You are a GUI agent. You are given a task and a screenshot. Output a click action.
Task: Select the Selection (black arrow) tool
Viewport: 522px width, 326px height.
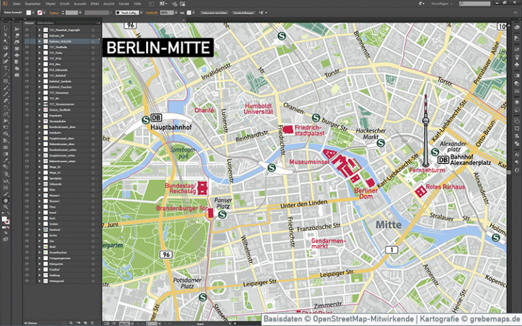[x=5, y=29]
